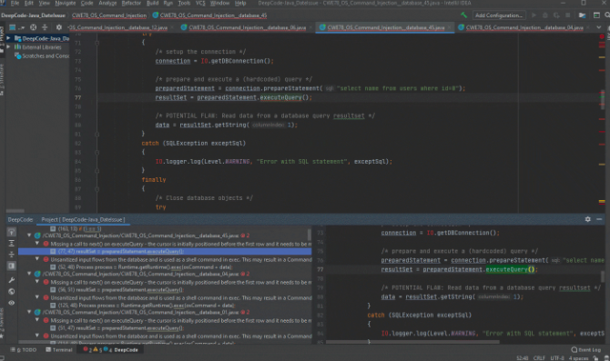Click the collapse-all icon in Project panel header
Image resolution: width=610 pixels, height=361 pixels.
[x=45, y=27]
